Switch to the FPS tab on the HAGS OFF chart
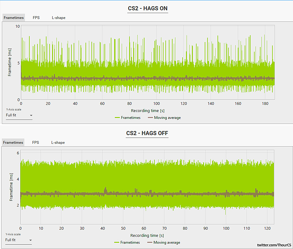Image resolution: width=293 pixels, height=249 pixels. tap(36, 143)
